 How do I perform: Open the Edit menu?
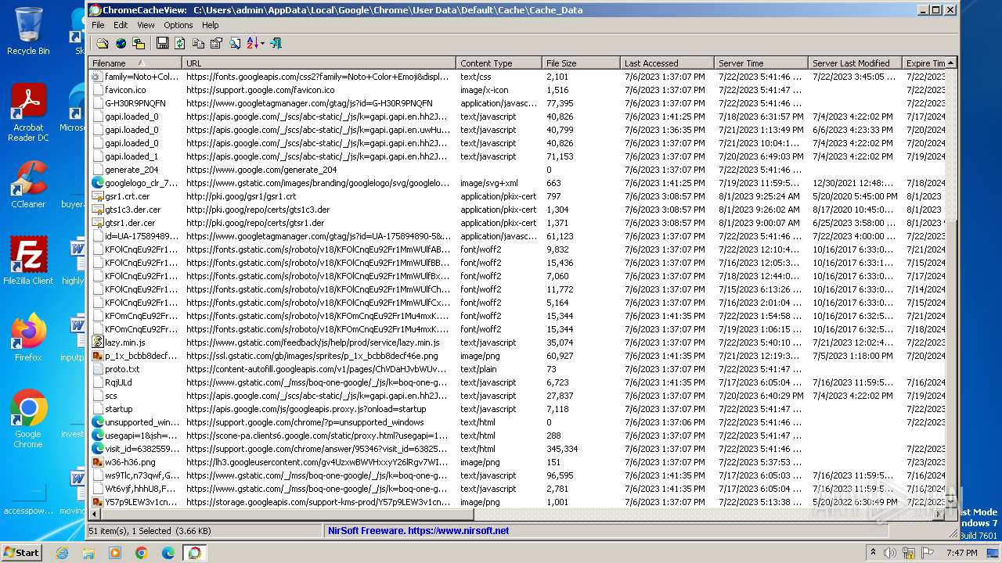point(121,25)
